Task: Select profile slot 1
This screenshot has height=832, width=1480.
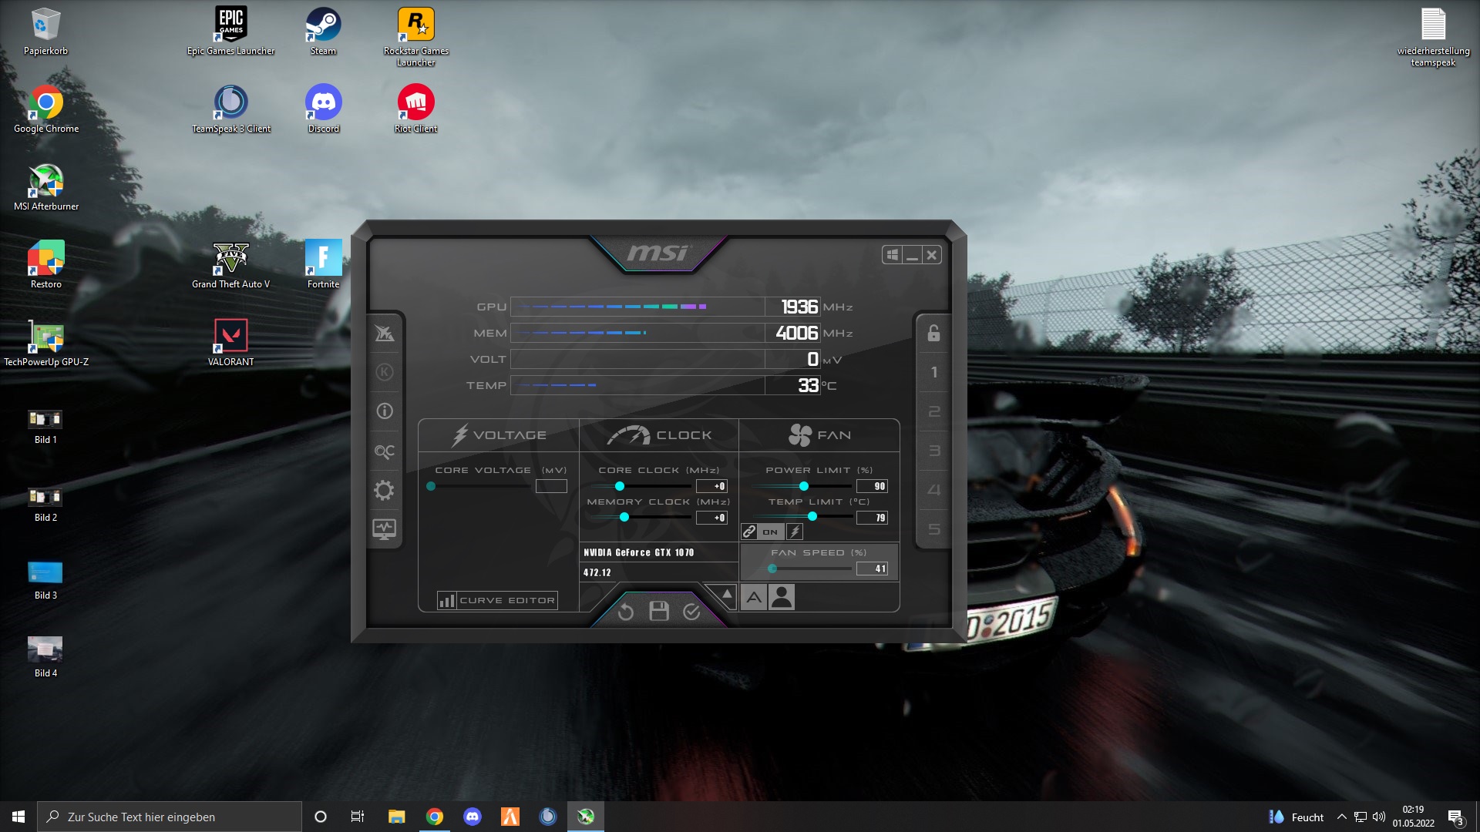Action: (933, 372)
